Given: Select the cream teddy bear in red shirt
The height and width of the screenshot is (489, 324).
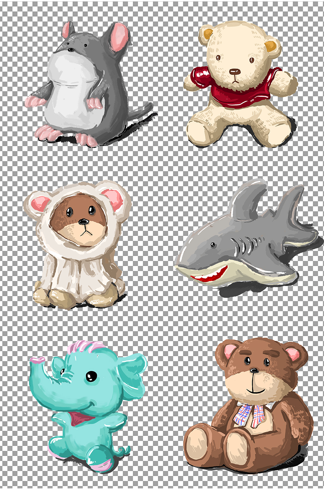Looking at the screenshot, I should (x=240, y=84).
